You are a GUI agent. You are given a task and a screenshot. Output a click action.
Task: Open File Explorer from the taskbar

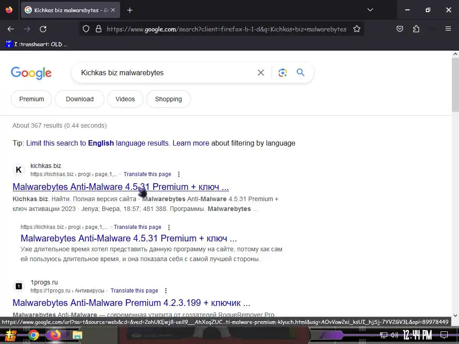click(x=77, y=335)
